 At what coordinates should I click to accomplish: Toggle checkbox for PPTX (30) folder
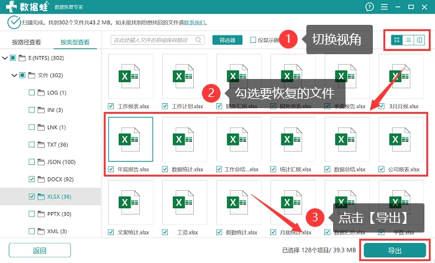32,214
